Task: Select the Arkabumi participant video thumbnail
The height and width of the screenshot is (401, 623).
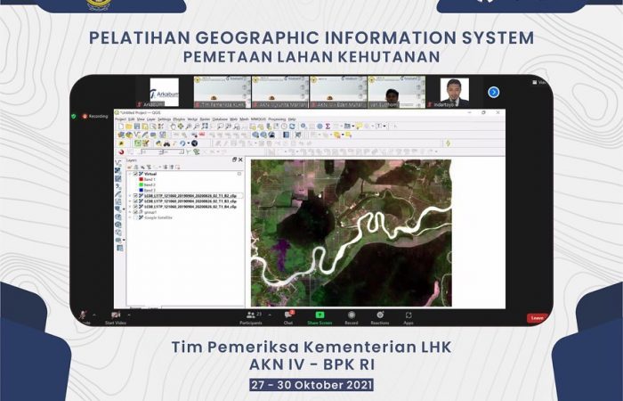Action: (x=164, y=92)
